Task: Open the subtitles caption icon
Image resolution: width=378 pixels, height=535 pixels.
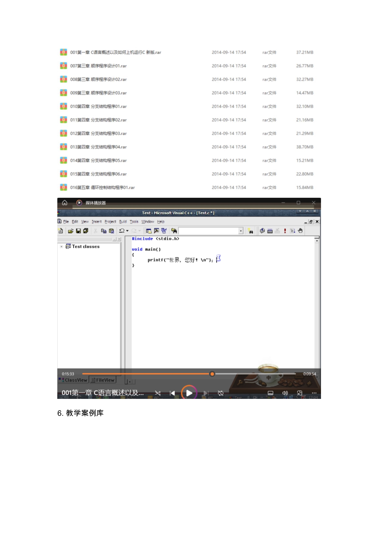Action: pyautogui.click(x=270, y=393)
